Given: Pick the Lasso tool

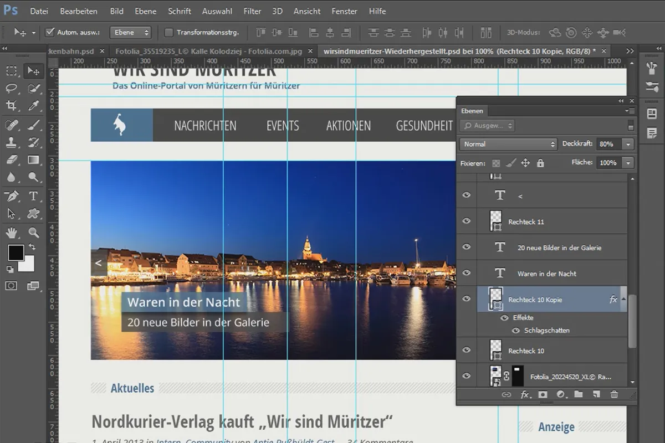Looking at the screenshot, I should 12,88.
